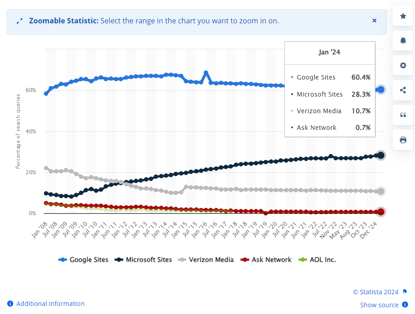Open the Additional Information link
Viewport: 415px width, 314px height.
pyautogui.click(x=50, y=304)
